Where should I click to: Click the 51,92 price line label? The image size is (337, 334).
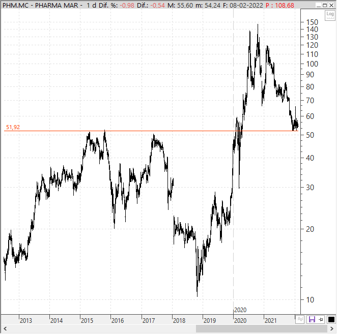13,127
